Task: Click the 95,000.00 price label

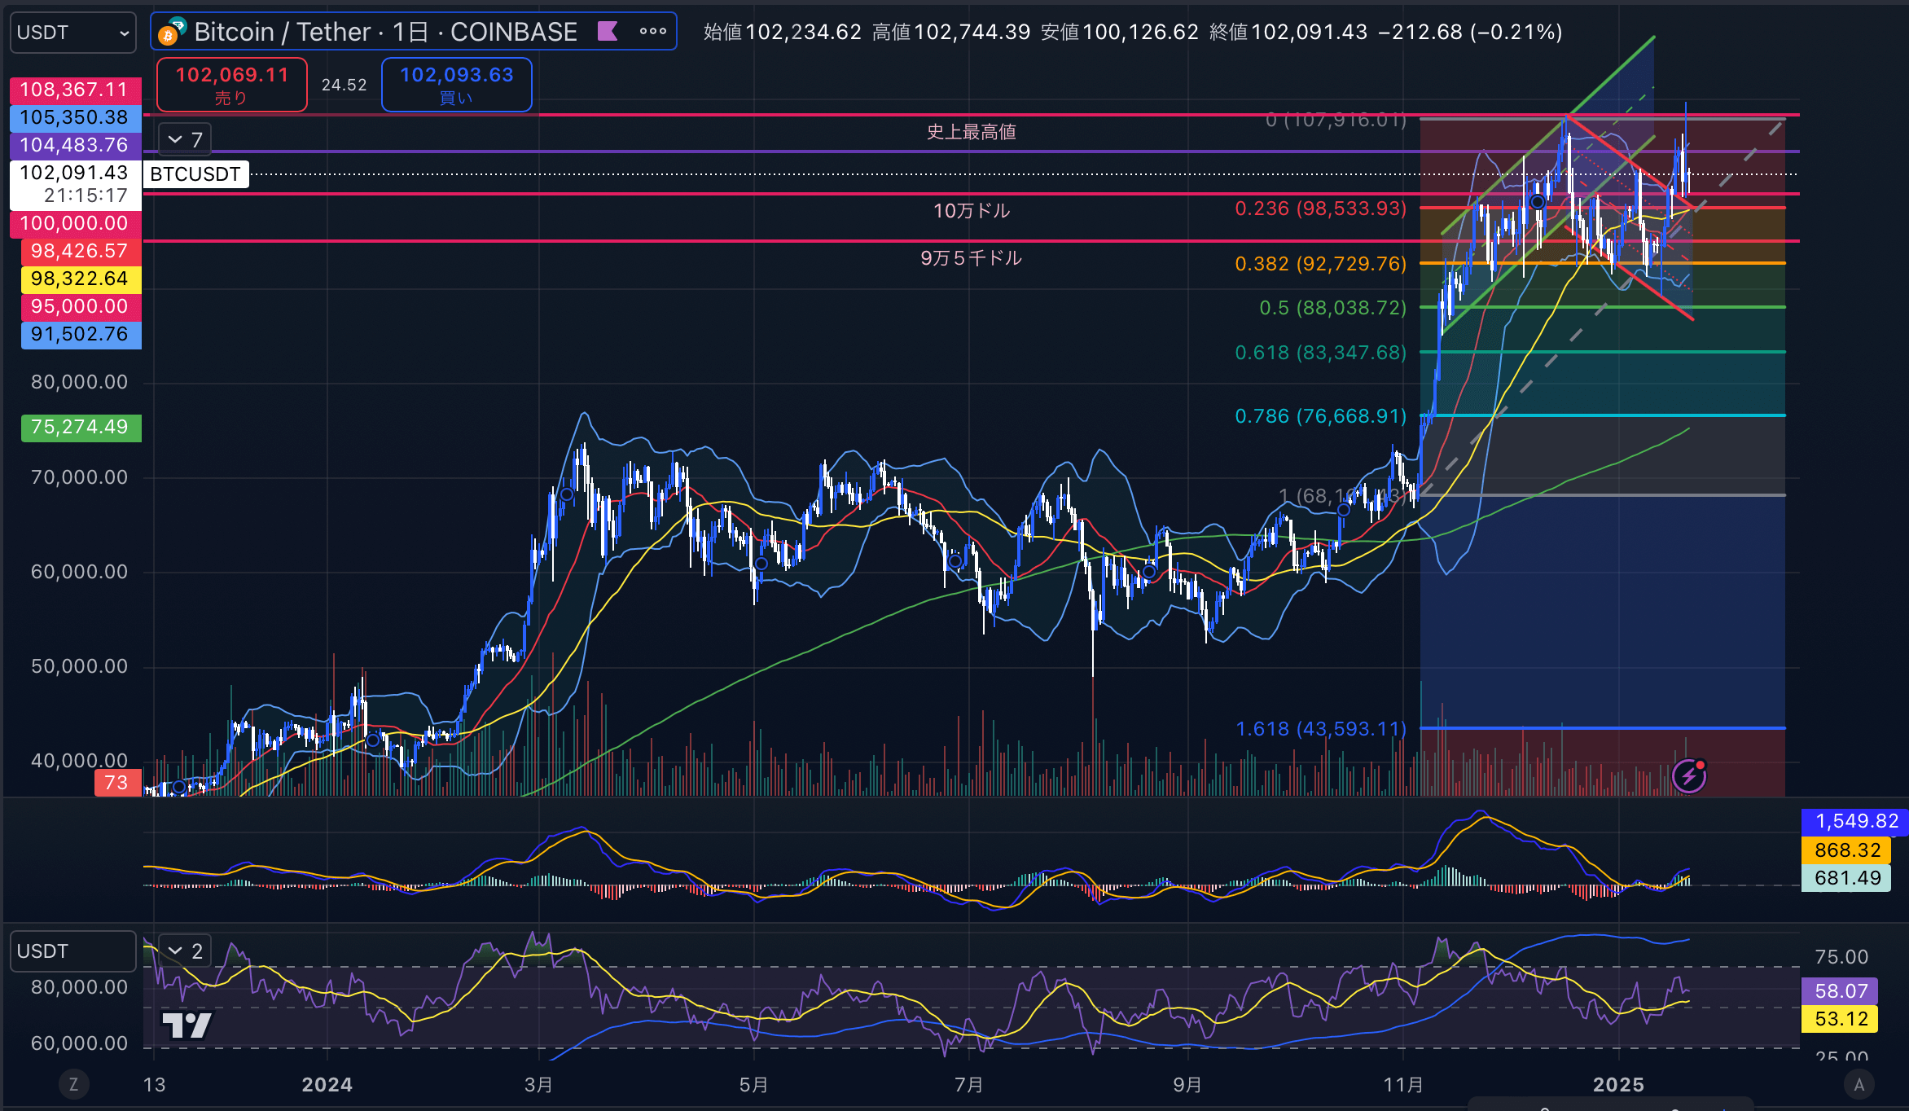Action: (81, 306)
